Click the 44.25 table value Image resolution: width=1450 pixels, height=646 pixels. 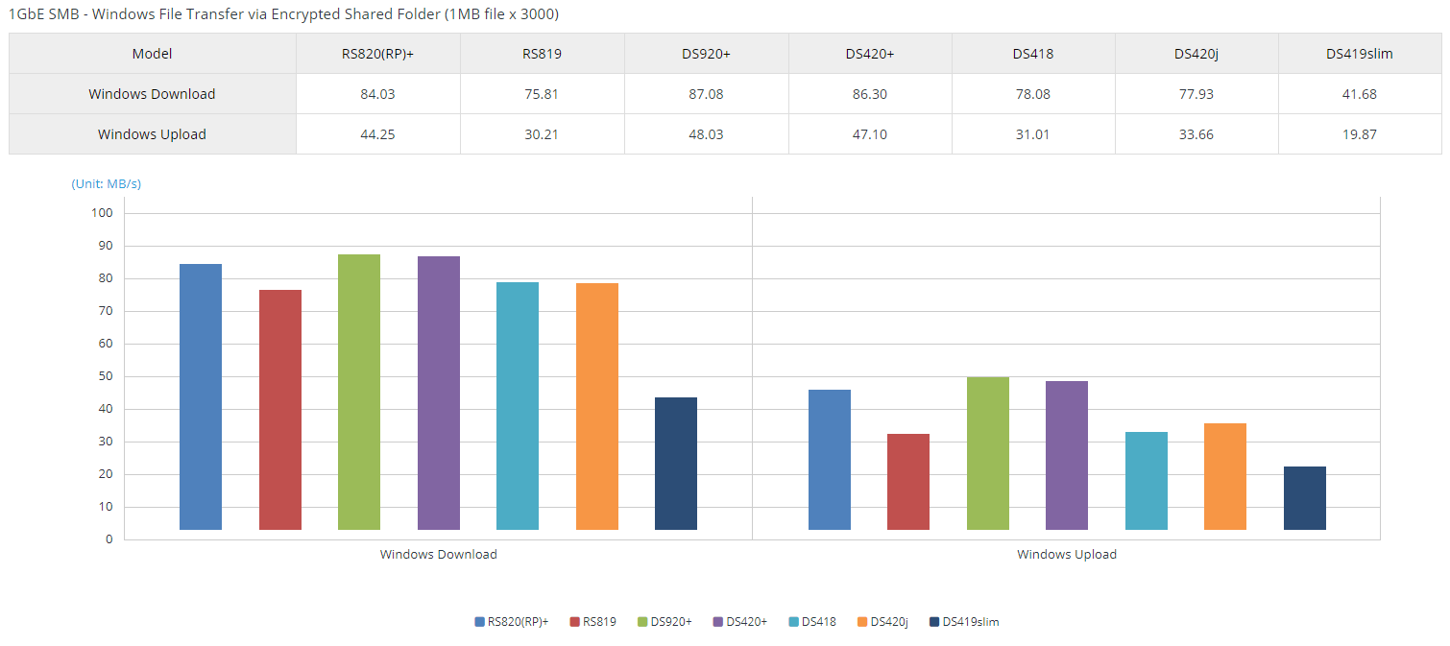[x=378, y=134]
